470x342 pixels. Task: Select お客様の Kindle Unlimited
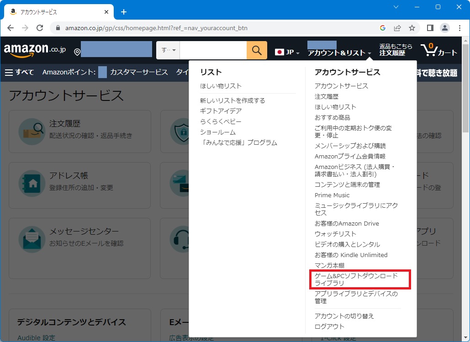(x=351, y=255)
